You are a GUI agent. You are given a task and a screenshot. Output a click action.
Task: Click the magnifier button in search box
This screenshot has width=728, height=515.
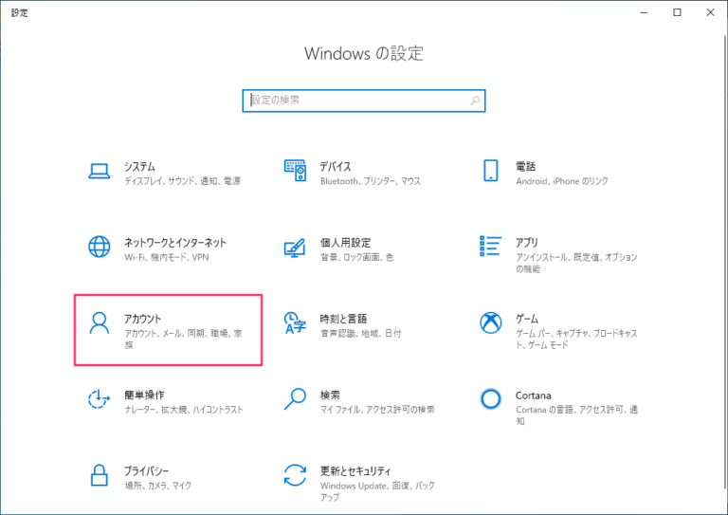[x=475, y=100]
